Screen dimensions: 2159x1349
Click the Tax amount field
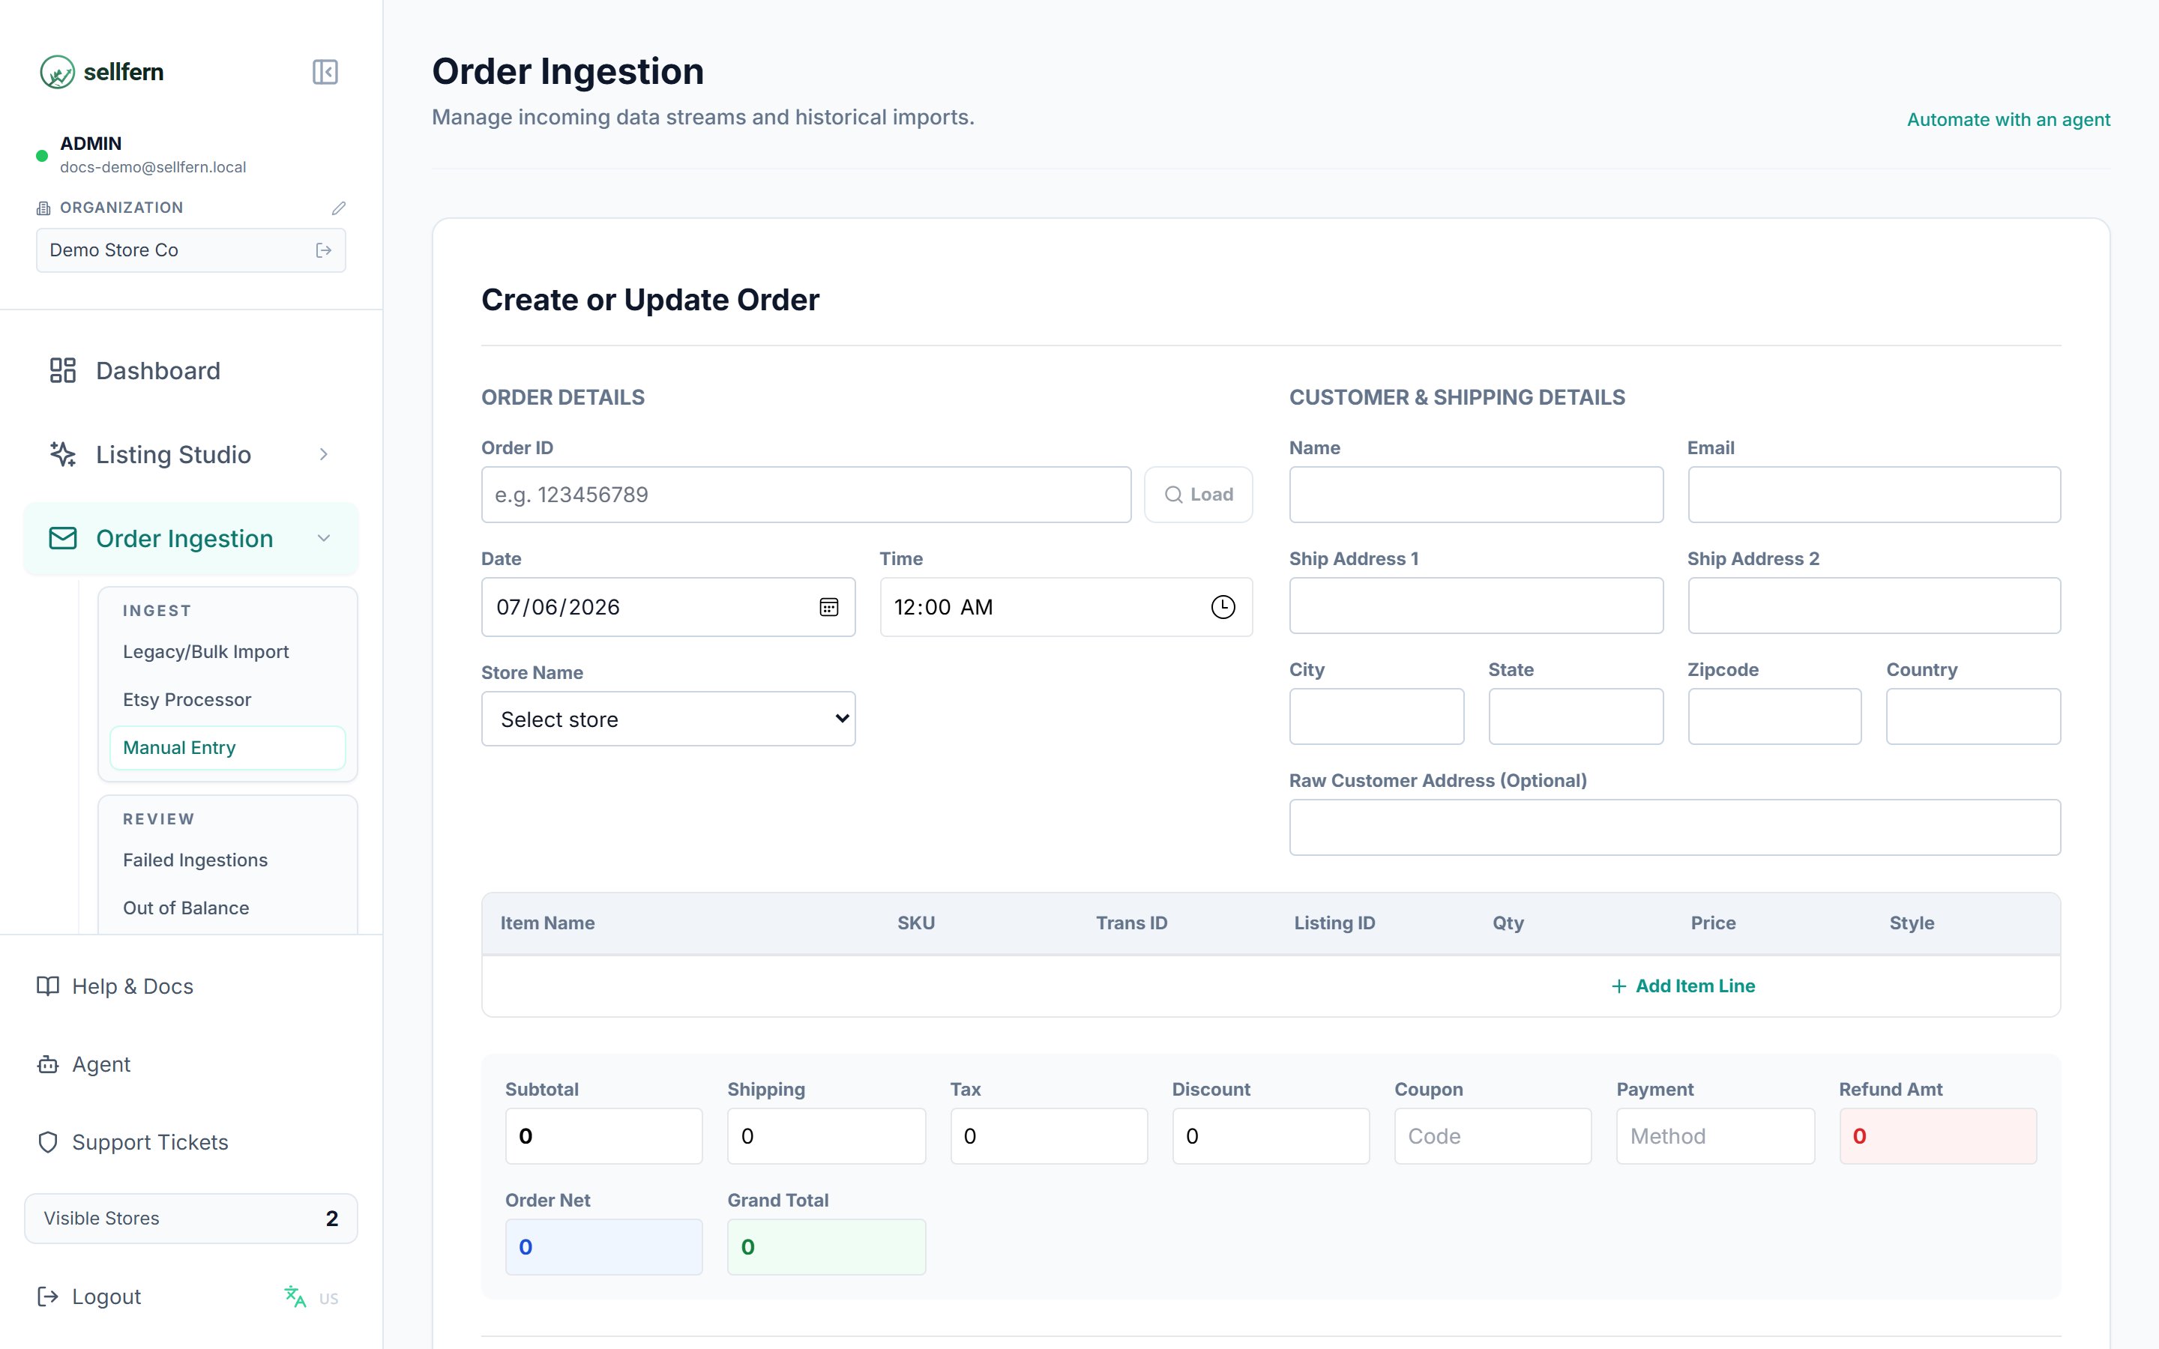click(x=1050, y=1135)
